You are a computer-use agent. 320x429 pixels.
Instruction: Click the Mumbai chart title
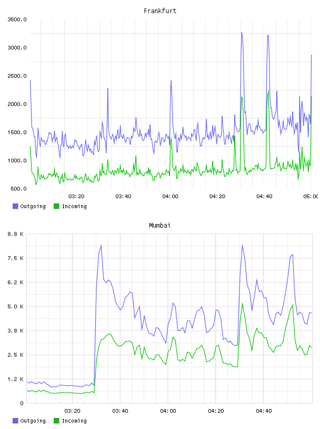[159, 226]
